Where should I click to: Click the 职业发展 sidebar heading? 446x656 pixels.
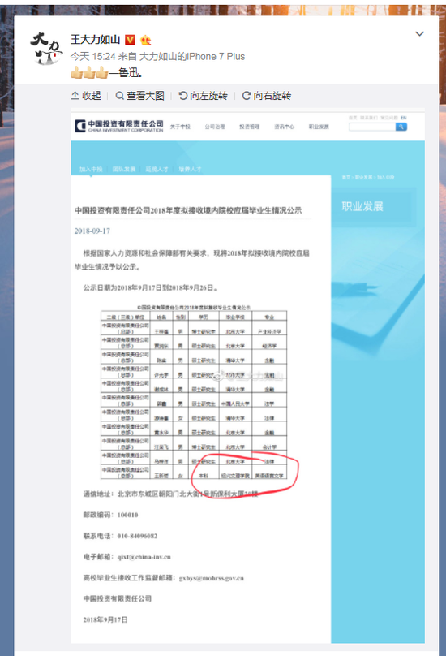pyautogui.click(x=362, y=206)
